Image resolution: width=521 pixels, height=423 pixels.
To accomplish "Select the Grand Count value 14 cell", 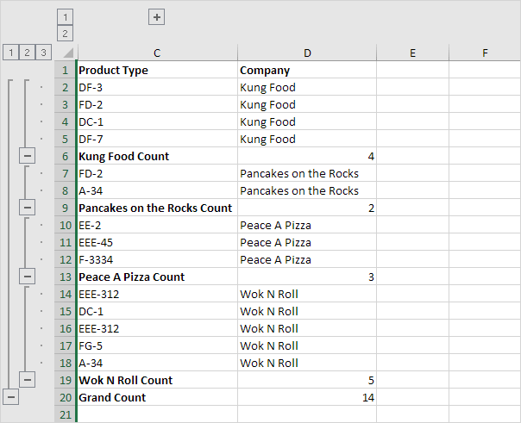I will click(x=307, y=397).
